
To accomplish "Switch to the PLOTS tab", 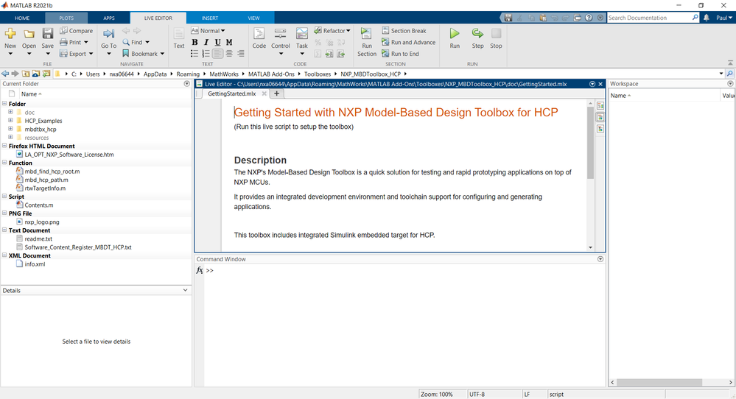I will 66,18.
